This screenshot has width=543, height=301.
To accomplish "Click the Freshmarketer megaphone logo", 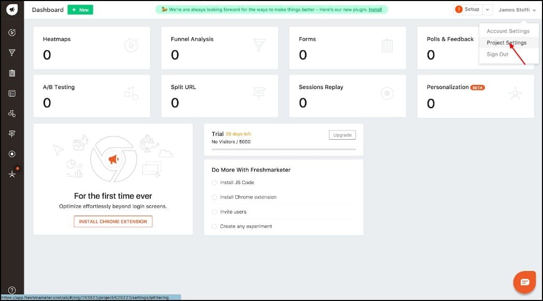I will tap(12, 10).
